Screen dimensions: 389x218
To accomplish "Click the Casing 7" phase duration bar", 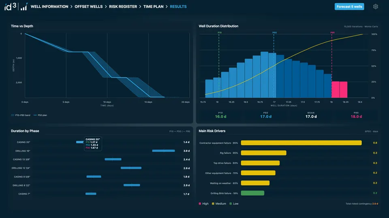I will coord(91,194).
